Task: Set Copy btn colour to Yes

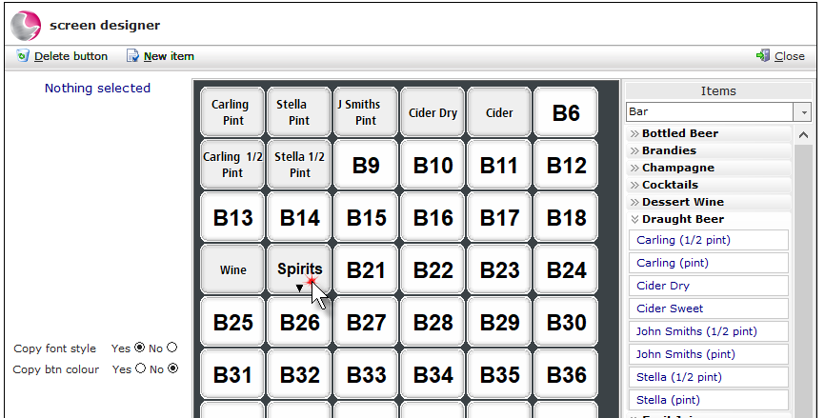Action: [140, 368]
